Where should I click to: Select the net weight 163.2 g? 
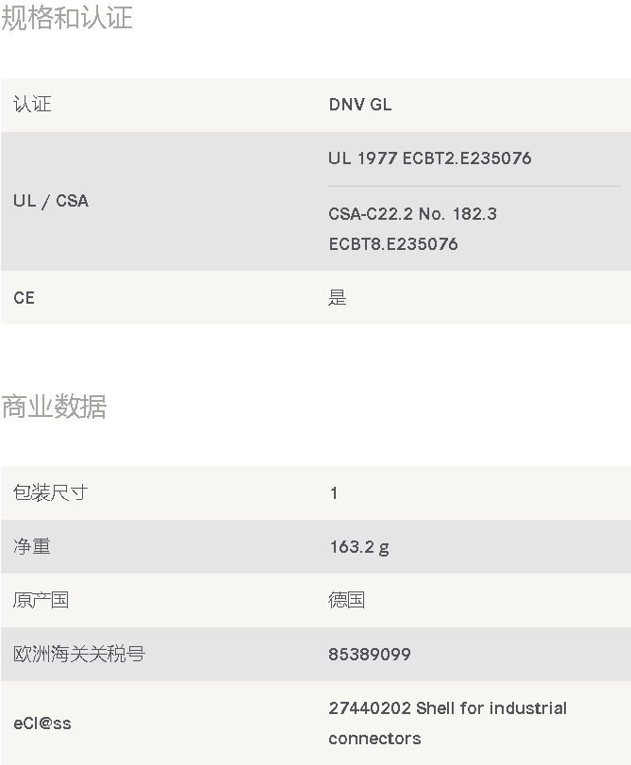(359, 547)
